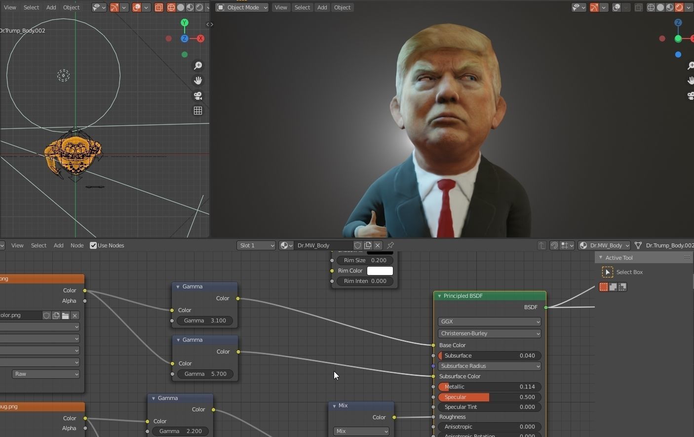Open the Subsurface Radius dropdown
The width and height of the screenshot is (694, 437).
click(x=489, y=366)
